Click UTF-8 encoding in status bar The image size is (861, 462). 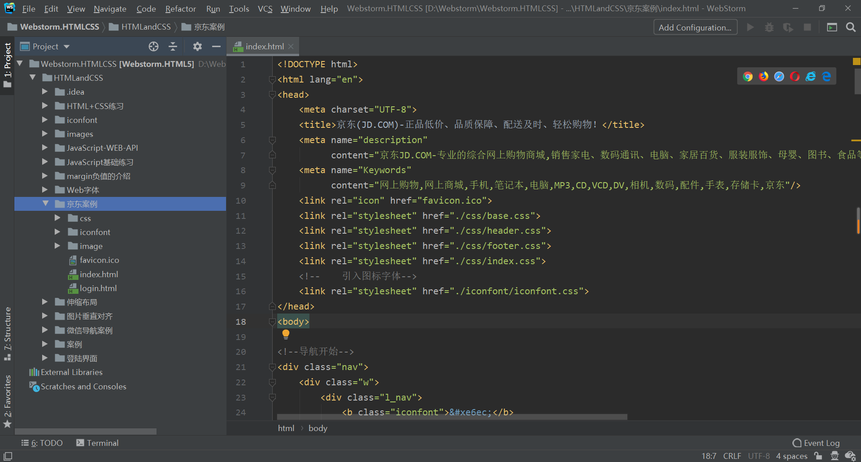(759, 456)
